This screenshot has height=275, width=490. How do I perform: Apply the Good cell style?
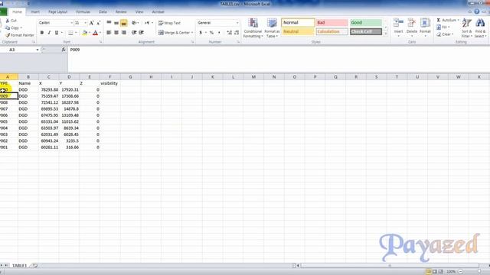366,22
